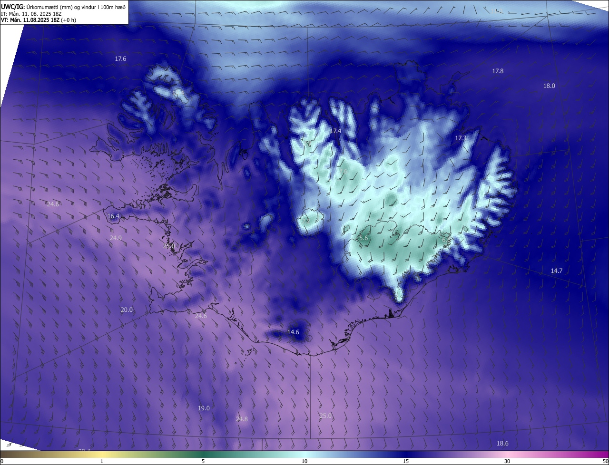Click the legend tick label 0
Image resolution: width=609 pixels, height=465 pixels.
[2, 461]
